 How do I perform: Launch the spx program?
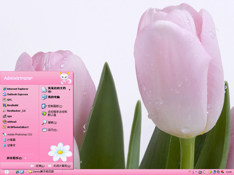7,116
